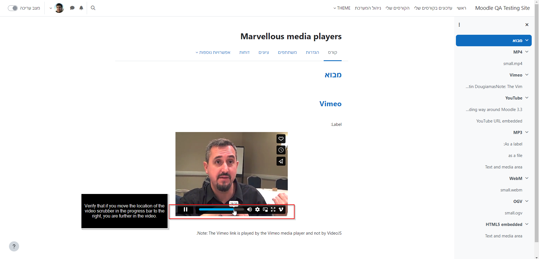
Task: Collapse the Vimeo section chevron in index
Action: pos(527,75)
